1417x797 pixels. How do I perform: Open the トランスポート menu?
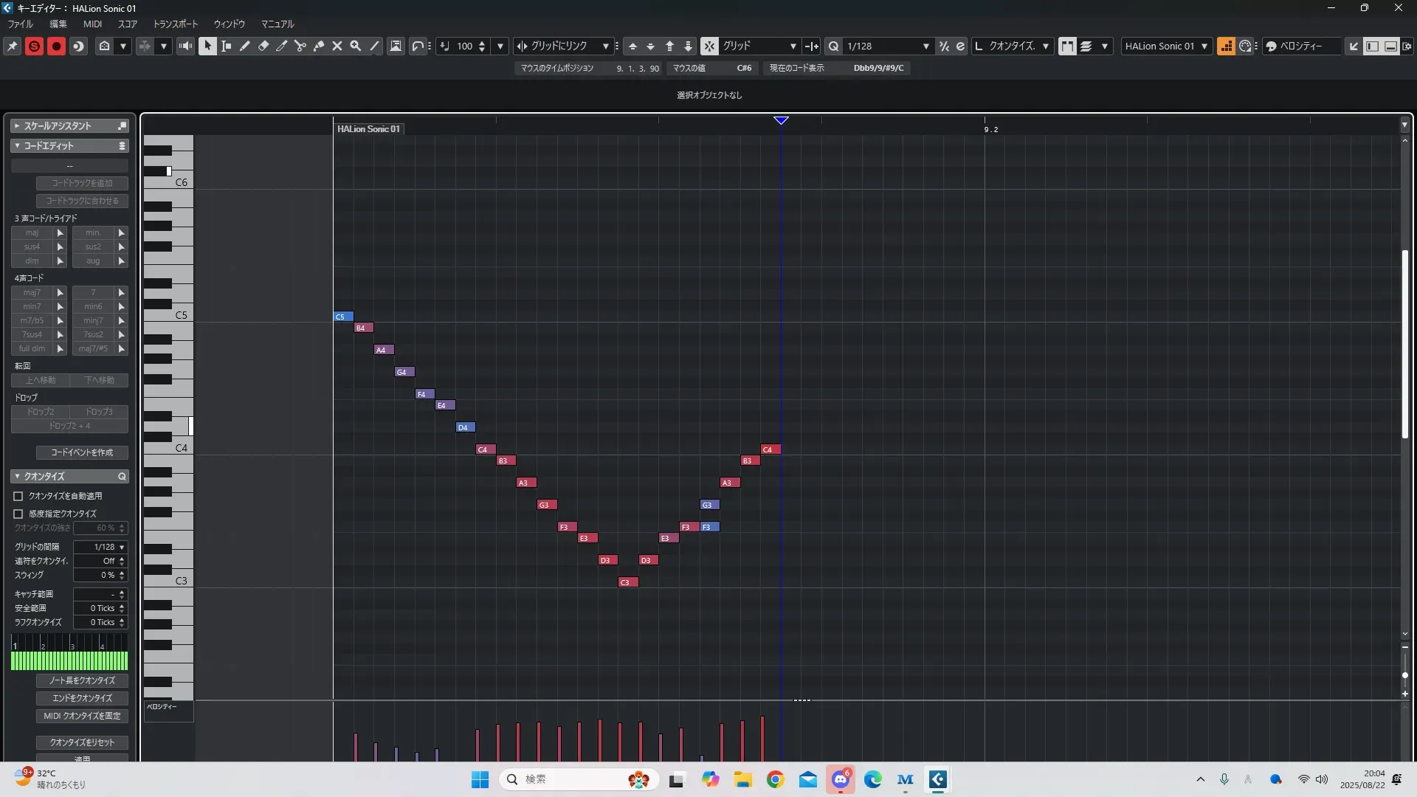(x=176, y=24)
